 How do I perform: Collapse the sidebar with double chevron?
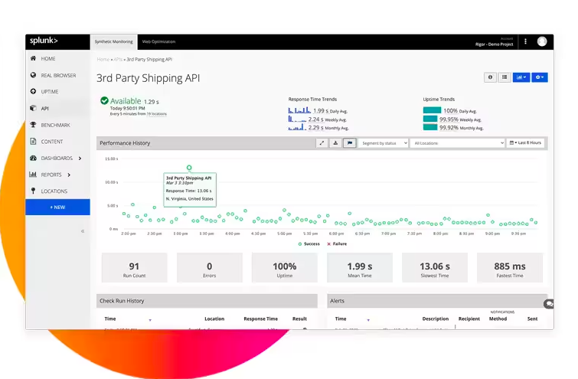(x=83, y=230)
